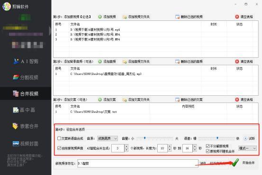Image resolution: width=262 pixels, height=175 pixels.
Task: Increase the new video count stepper
Action: coord(126,147)
